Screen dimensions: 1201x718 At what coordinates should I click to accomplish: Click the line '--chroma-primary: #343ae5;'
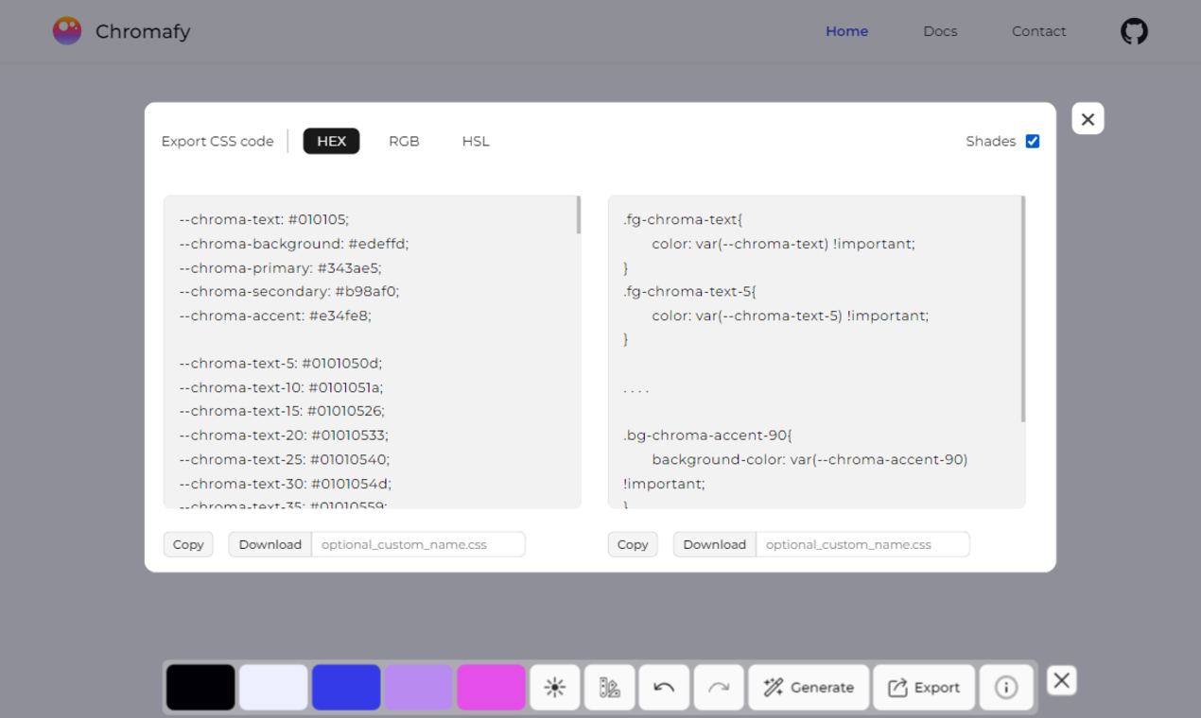tap(280, 267)
